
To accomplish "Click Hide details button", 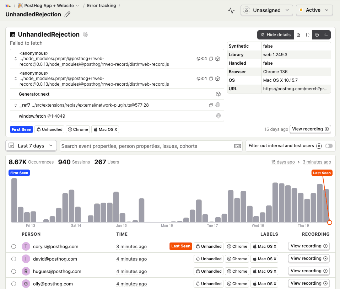I will 275,35.
